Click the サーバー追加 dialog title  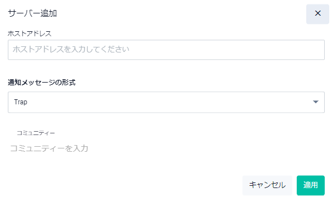(32, 13)
